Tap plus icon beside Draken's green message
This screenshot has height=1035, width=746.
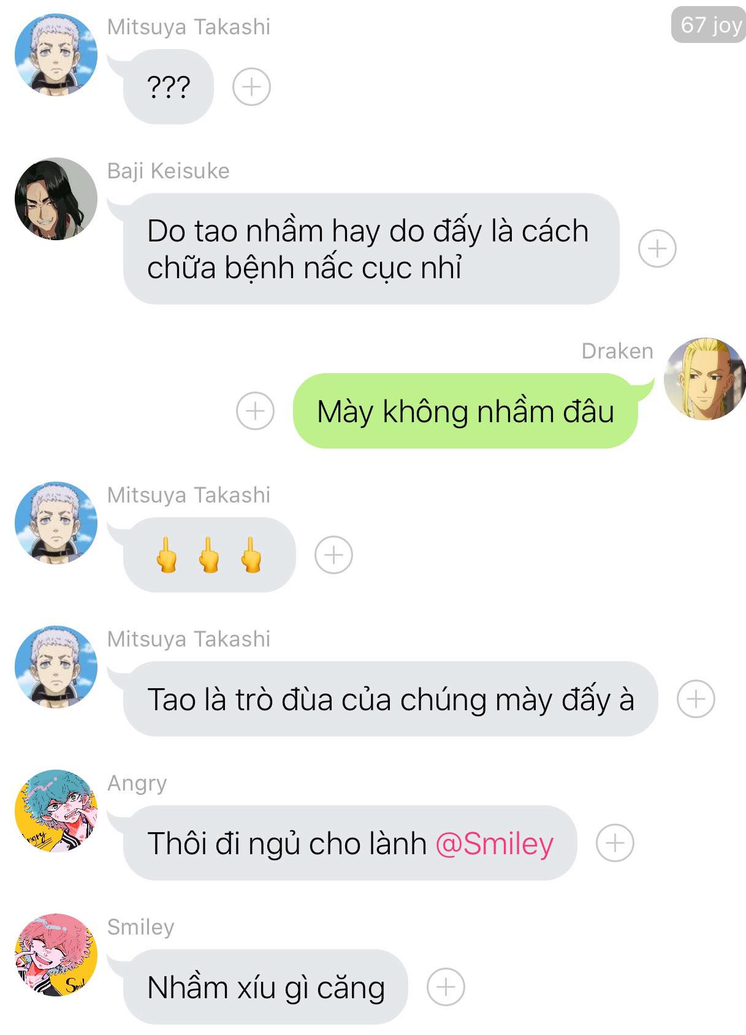pyautogui.click(x=255, y=411)
